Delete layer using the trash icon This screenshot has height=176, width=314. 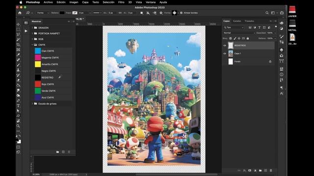tap(271, 171)
